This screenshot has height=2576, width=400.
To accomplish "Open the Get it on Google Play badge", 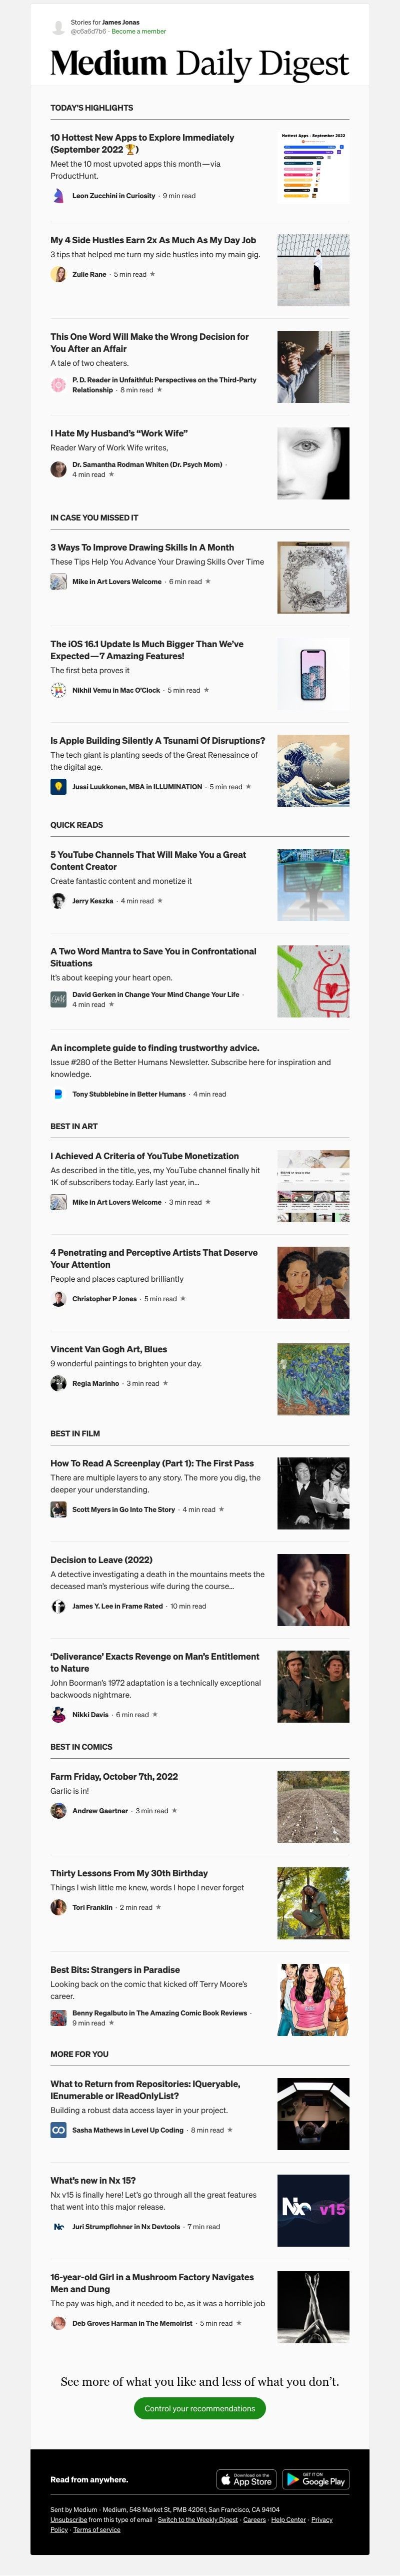I will [x=316, y=2479].
